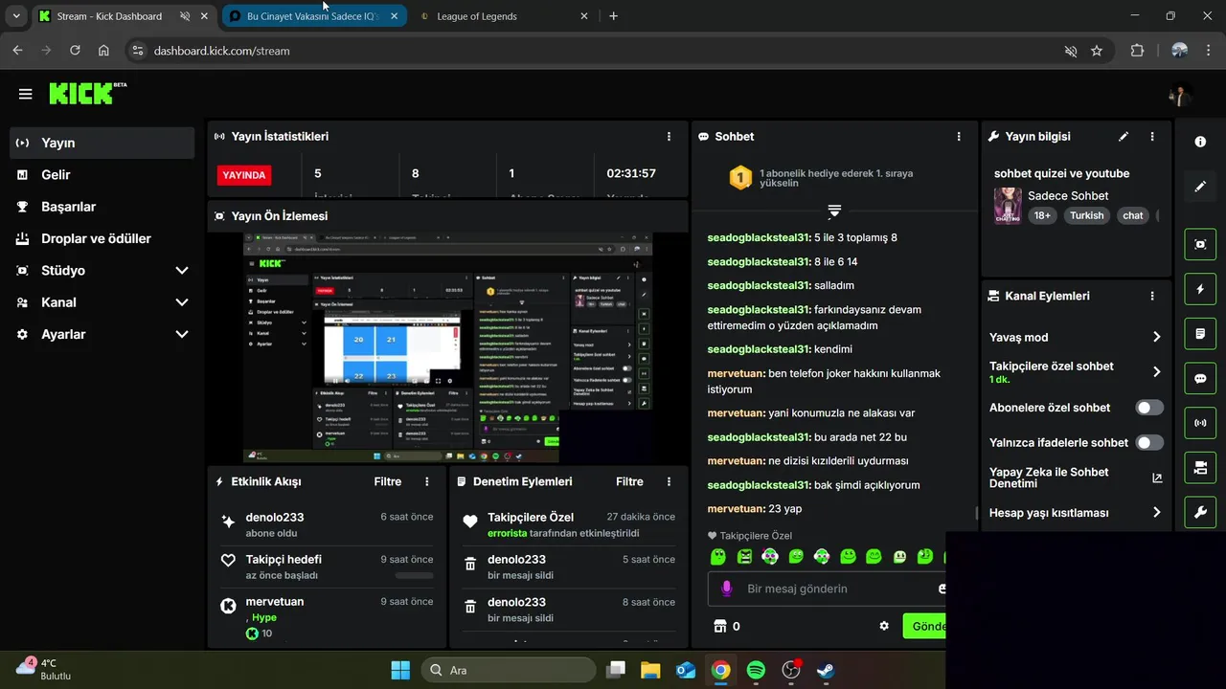The height and width of the screenshot is (689, 1226).
Task: Open Yavaş mod settings
Action: [1076, 337]
